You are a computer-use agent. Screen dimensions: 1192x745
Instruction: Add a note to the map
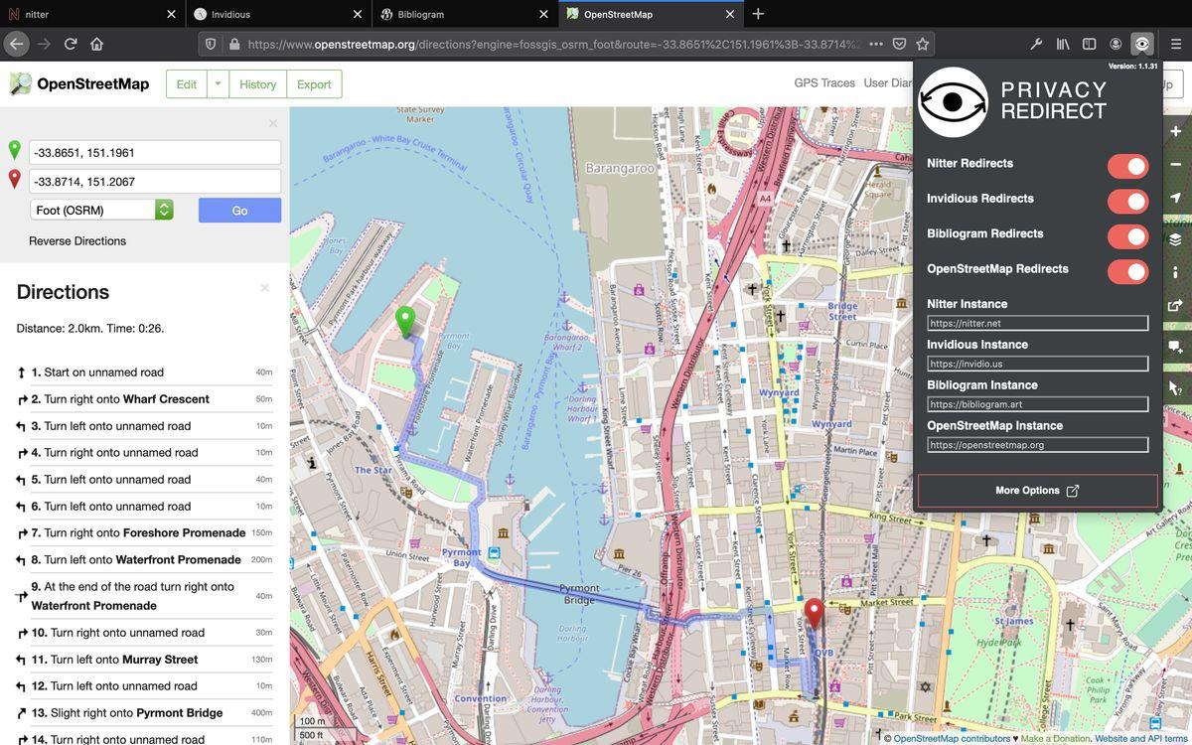pyautogui.click(x=1175, y=347)
